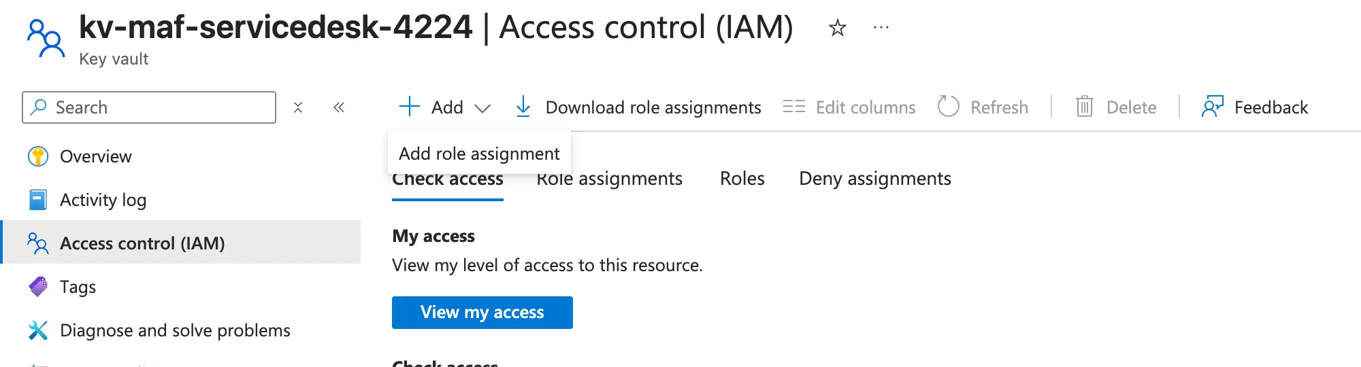Click the Delete toolbar label

[1131, 107]
